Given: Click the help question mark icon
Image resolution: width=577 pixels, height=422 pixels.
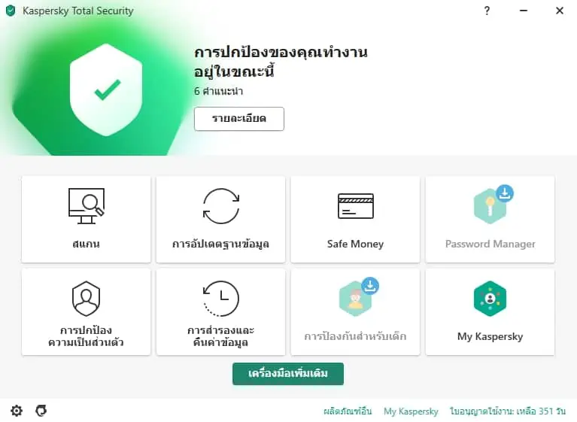Looking at the screenshot, I should pos(487,11).
